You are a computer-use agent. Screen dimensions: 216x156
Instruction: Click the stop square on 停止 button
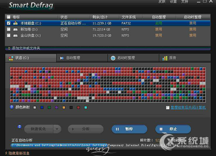(161, 129)
